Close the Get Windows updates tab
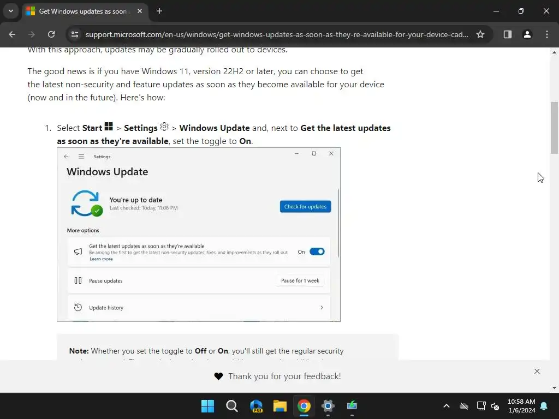 pyautogui.click(x=140, y=11)
